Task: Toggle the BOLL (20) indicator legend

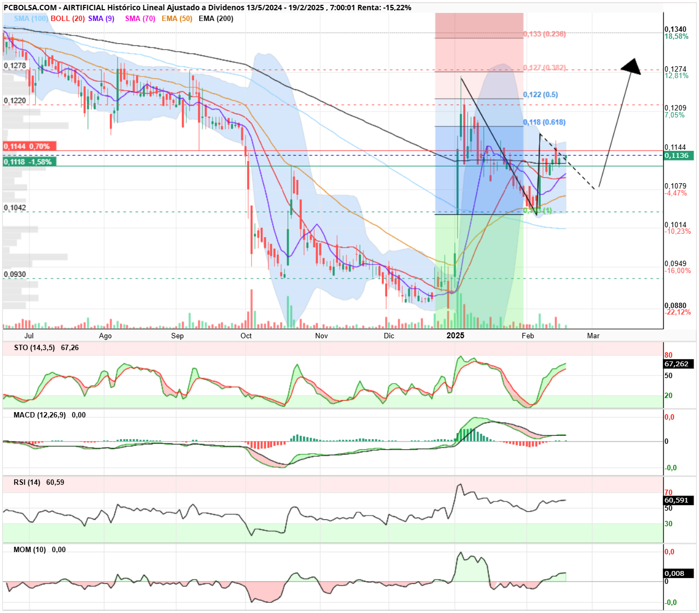Action: (x=68, y=18)
